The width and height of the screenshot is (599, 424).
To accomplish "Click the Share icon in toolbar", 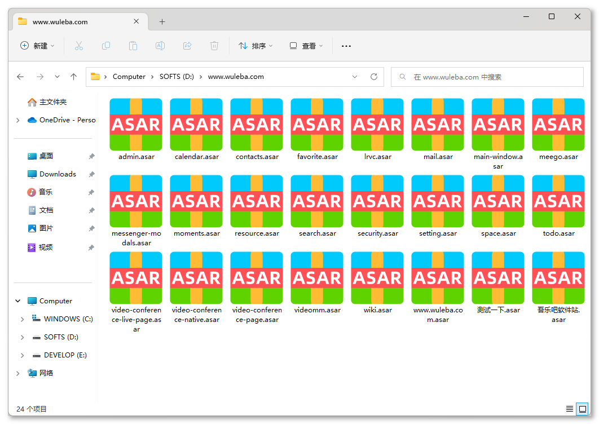I will pyautogui.click(x=187, y=46).
